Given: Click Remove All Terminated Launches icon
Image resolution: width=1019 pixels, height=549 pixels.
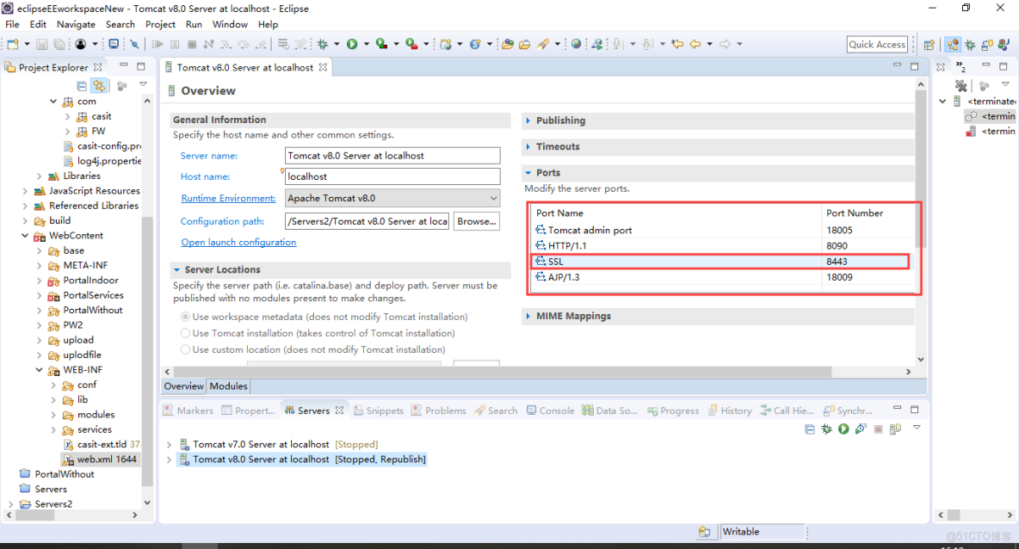Looking at the screenshot, I should [960, 86].
